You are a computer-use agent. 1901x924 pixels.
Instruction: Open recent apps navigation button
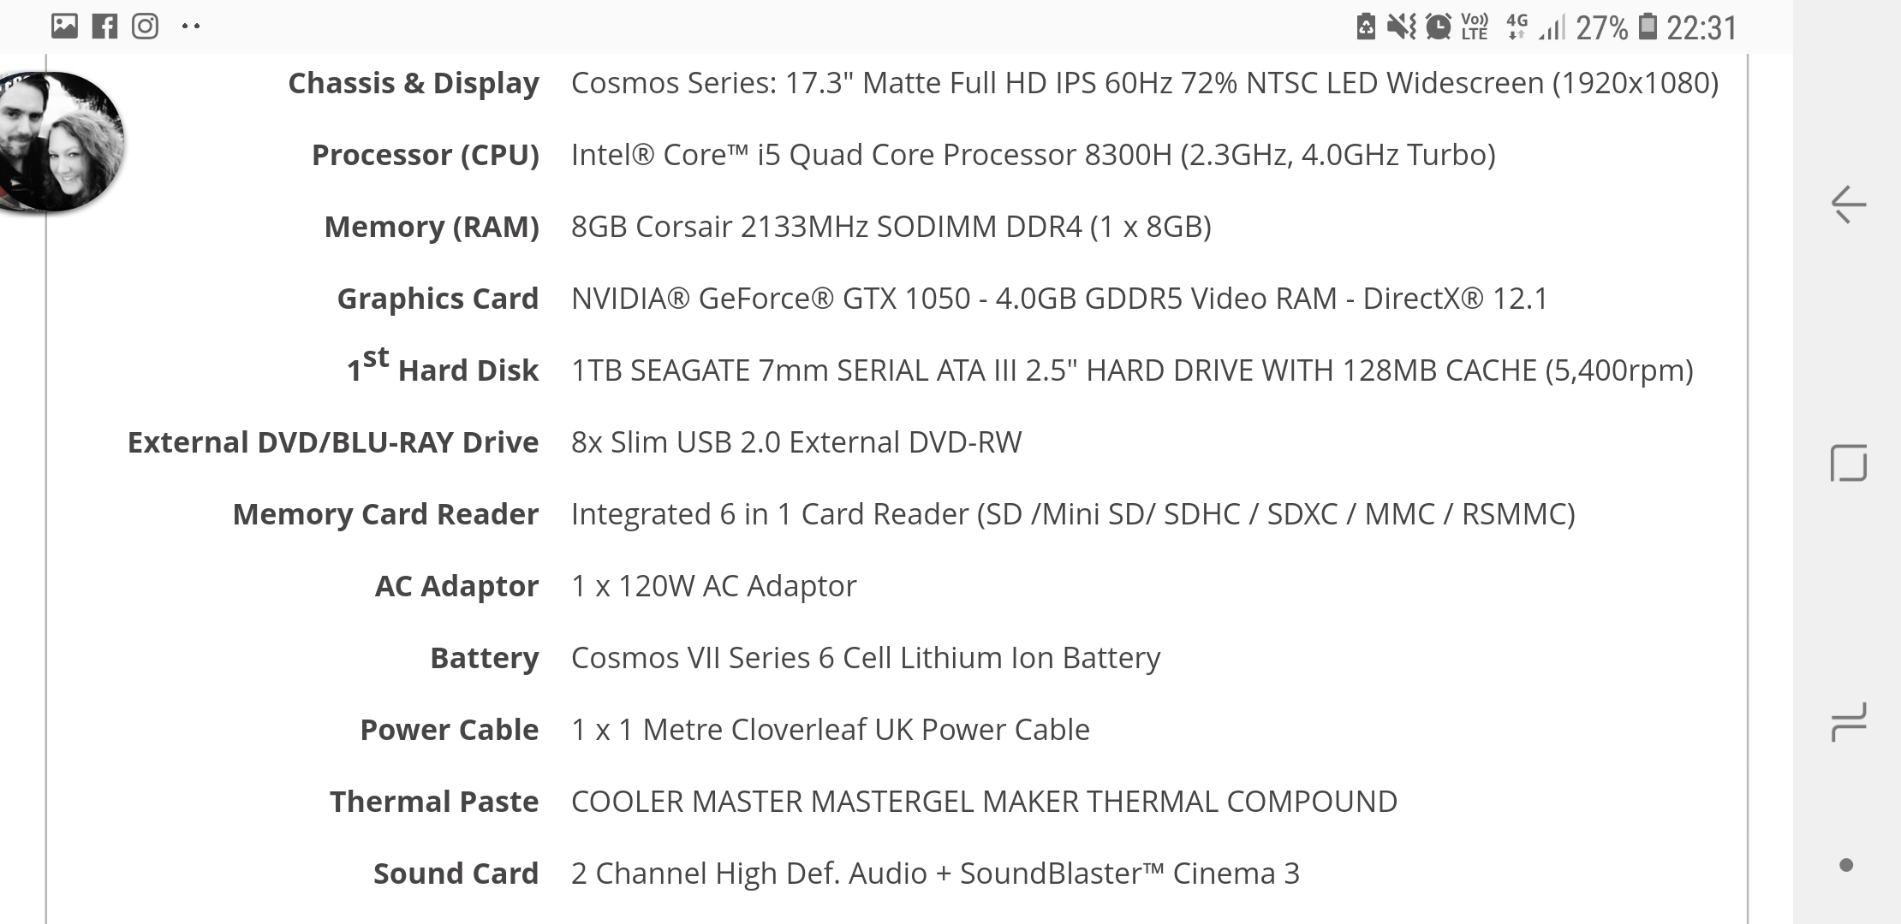click(1848, 722)
